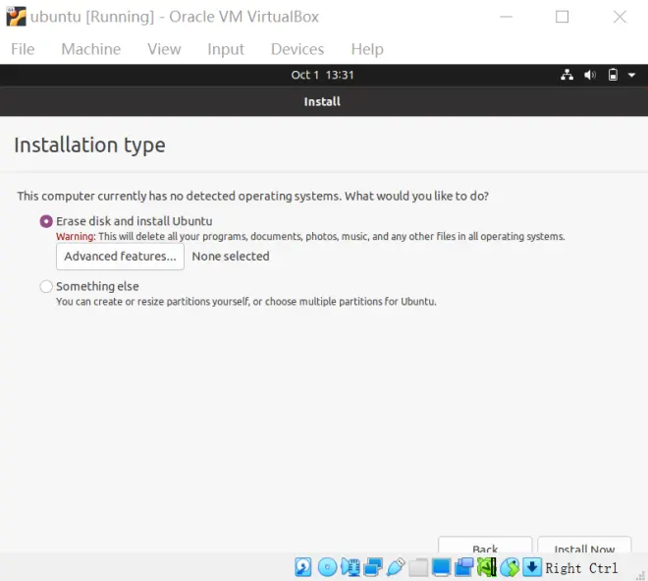Click the None selected text
The width and height of the screenshot is (648, 581).
(231, 257)
